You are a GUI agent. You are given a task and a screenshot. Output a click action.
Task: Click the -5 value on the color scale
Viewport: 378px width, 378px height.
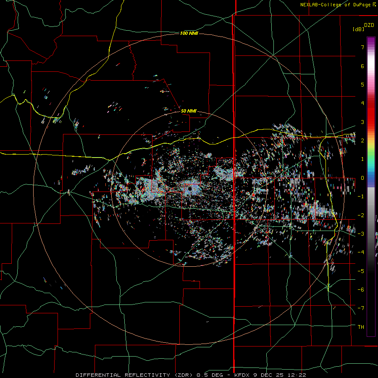coord(361,271)
